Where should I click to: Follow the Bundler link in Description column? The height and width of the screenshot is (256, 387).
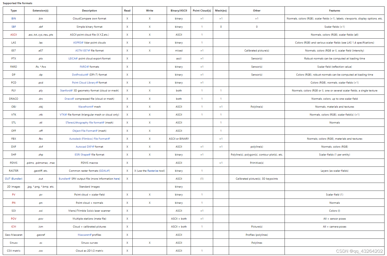[65, 179]
